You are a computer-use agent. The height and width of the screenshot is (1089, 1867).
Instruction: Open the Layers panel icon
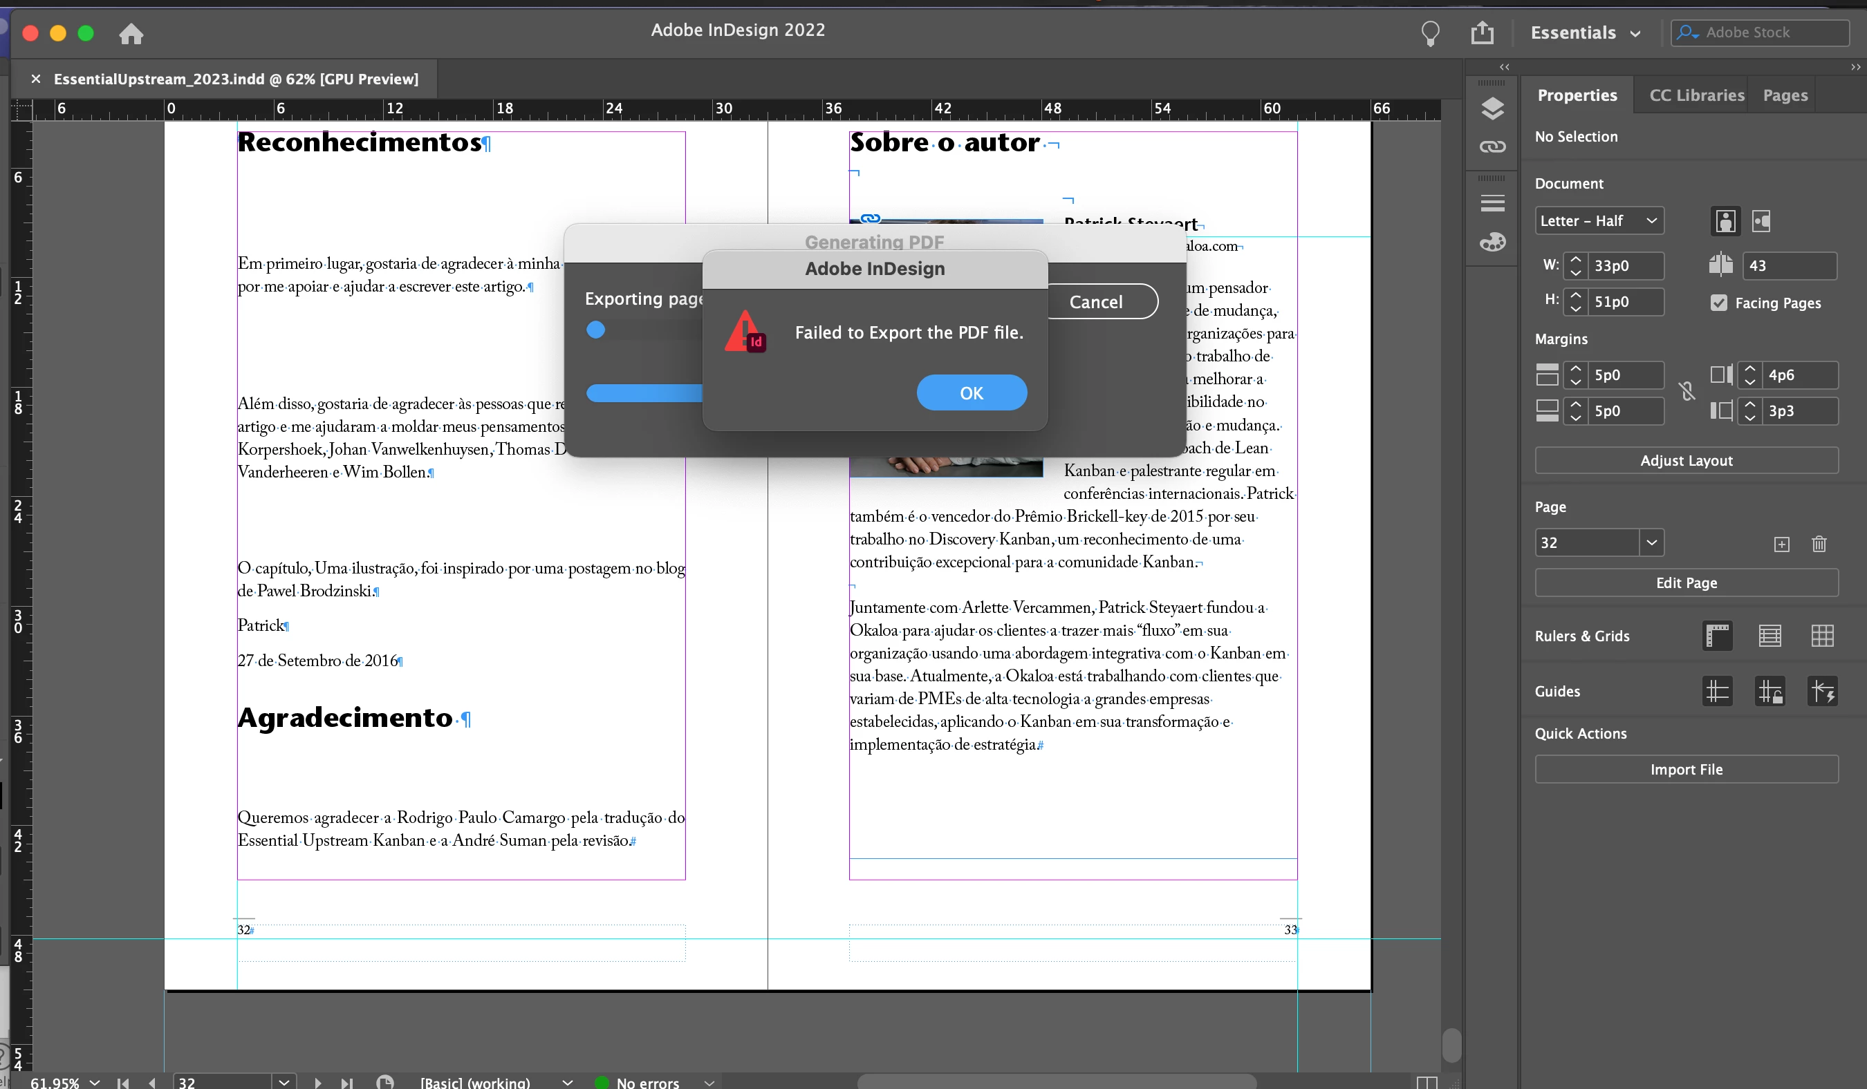click(x=1492, y=108)
